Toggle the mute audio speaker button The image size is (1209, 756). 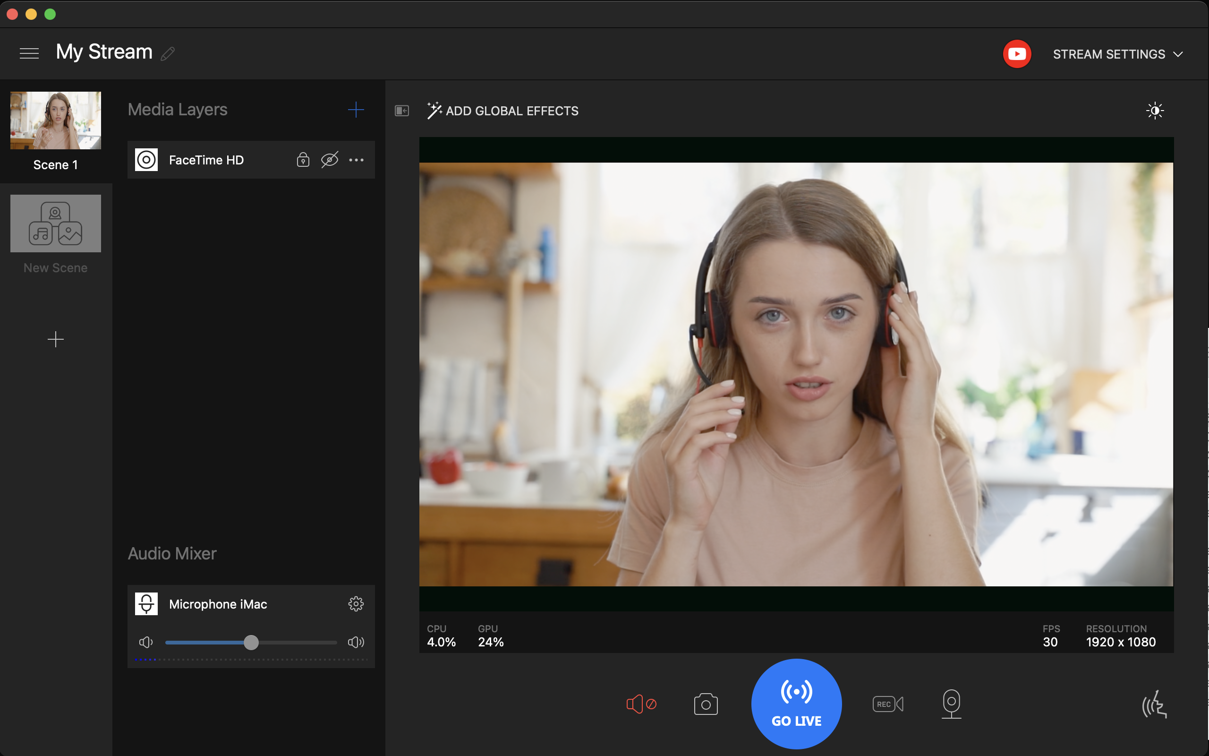(x=641, y=704)
